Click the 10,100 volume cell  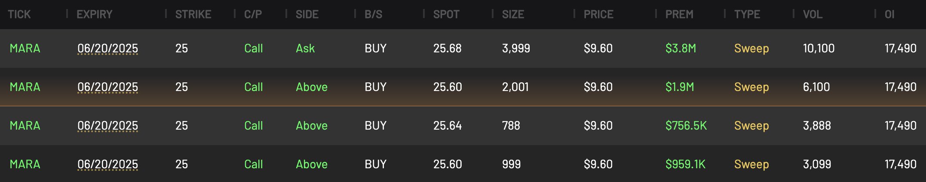819,49
